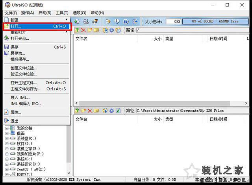
Task: Select IML 编译为 ISO... menu entry
Action: click(x=37, y=104)
